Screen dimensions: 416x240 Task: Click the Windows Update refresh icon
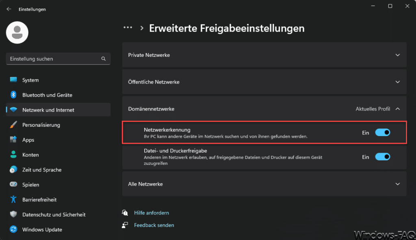click(13, 229)
